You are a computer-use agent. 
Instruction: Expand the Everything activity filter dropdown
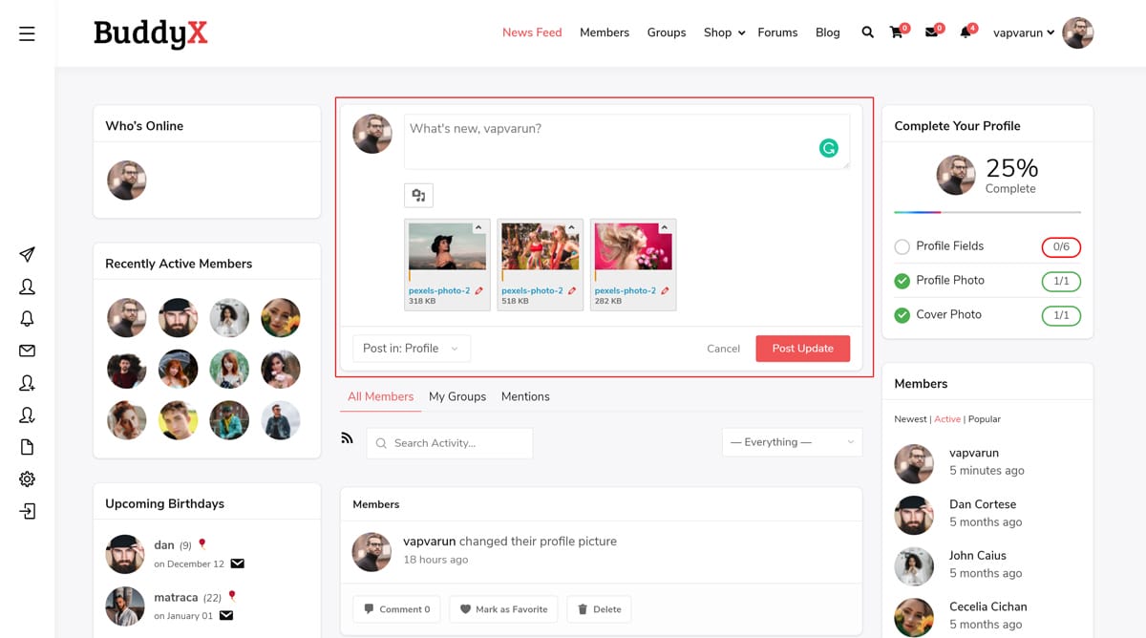(792, 442)
